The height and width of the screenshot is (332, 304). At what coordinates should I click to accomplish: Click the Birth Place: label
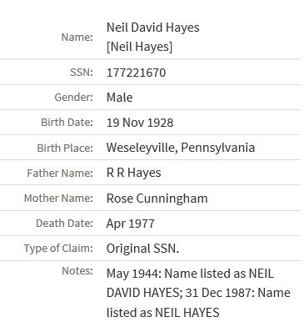[65, 148]
